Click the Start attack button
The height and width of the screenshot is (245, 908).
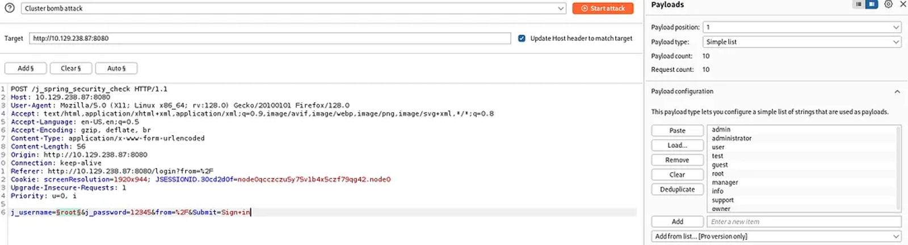pyautogui.click(x=603, y=8)
